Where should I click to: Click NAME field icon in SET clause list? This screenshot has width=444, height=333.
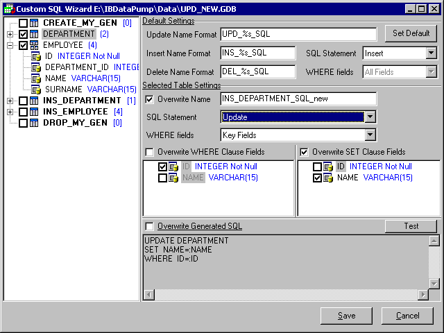tap(328, 178)
